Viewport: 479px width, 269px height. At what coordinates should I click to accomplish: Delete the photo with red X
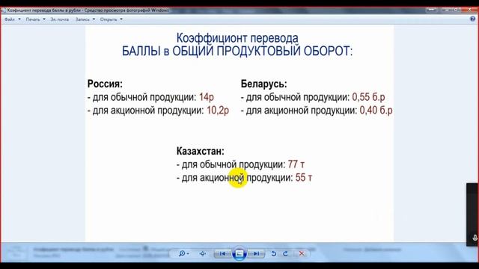click(302, 253)
